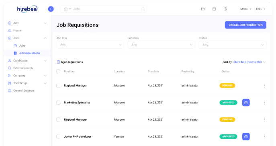Click briefcase button on Marketing Specialist row
Screen dimensions: 276x146
(x=246, y=103)
